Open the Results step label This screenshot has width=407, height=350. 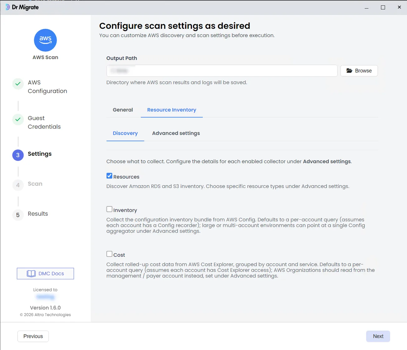pyautogui.click(x=38, y=214)
